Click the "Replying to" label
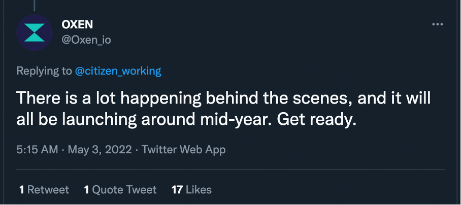 tap(44, 71)
